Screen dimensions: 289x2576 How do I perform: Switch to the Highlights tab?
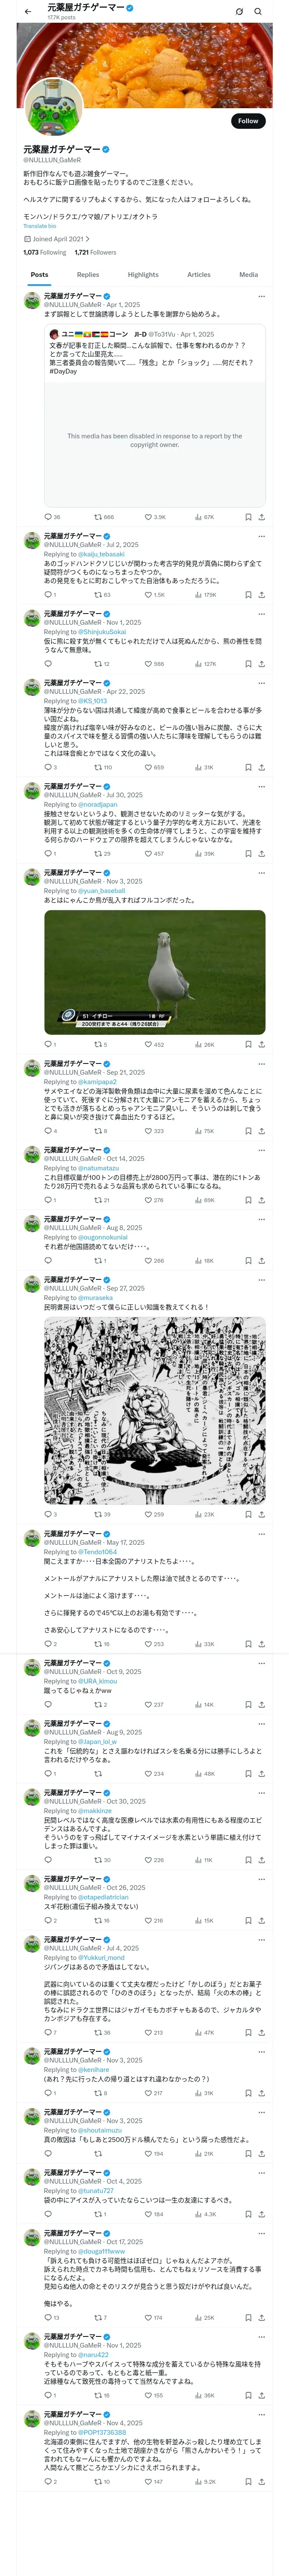click(x=143, y=274)
